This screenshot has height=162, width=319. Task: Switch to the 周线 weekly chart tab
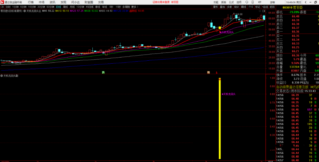(x=66, y=7)
